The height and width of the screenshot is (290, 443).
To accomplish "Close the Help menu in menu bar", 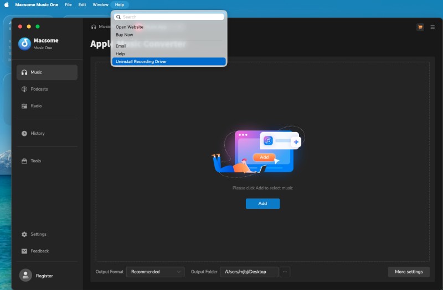I will coord(120,4).
